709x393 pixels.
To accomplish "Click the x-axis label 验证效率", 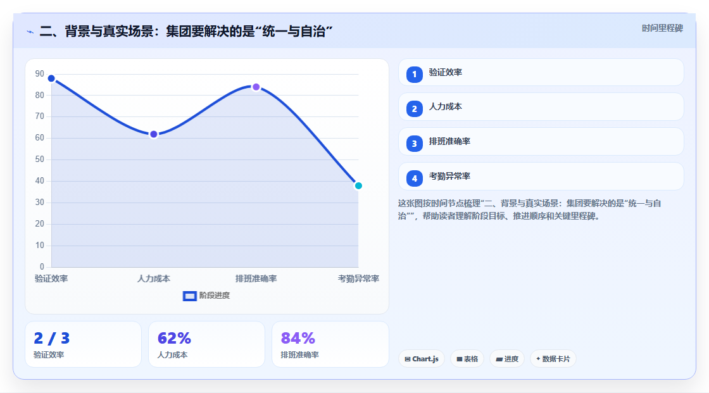I will pos(51,278).
